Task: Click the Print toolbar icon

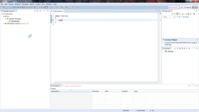Action: [x=11, y=7]
